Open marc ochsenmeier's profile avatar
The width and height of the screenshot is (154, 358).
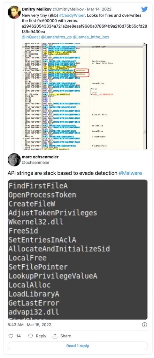click(14, 159)
